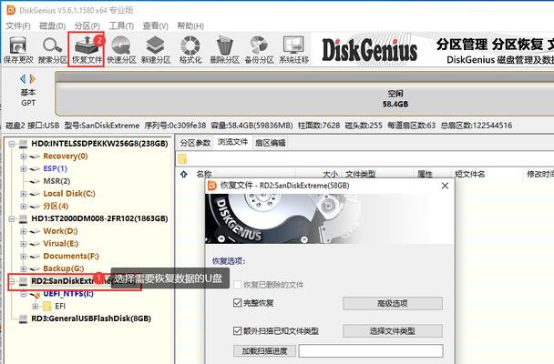Click the up-folder arrow in file list
The width and height of the screenshot is (554, 364).
click(184, 174)
